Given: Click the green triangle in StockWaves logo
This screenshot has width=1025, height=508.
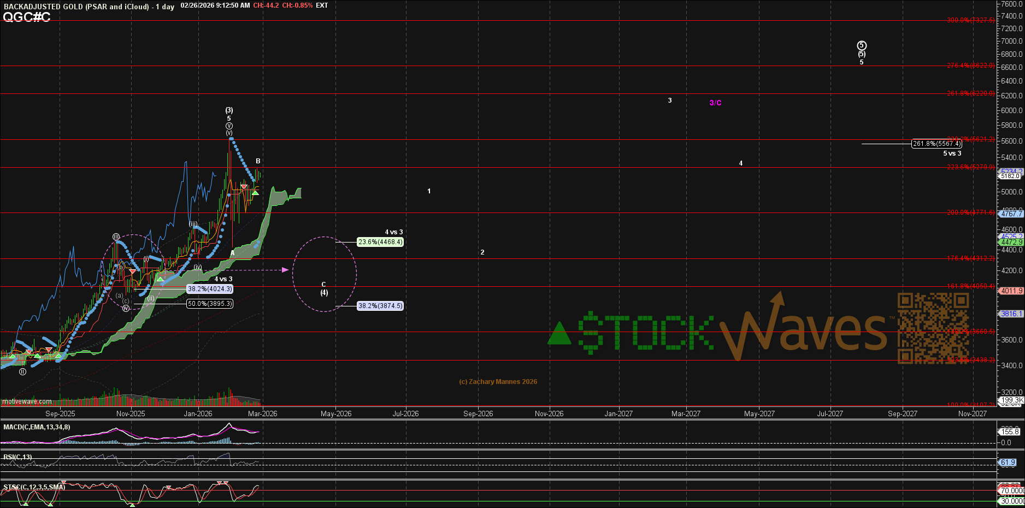Looking at the screenshot, I should click(x=559, y=334).
